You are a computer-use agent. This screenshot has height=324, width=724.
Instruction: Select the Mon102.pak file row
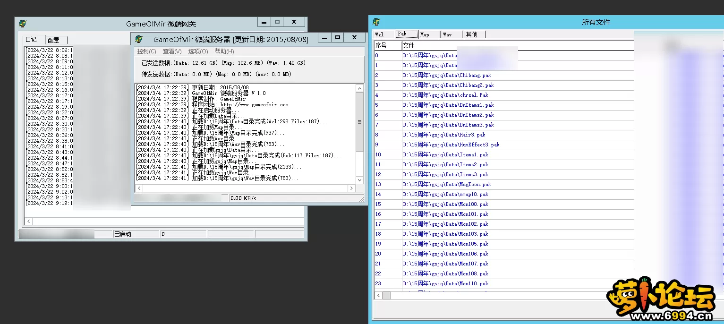coord(504,224)
